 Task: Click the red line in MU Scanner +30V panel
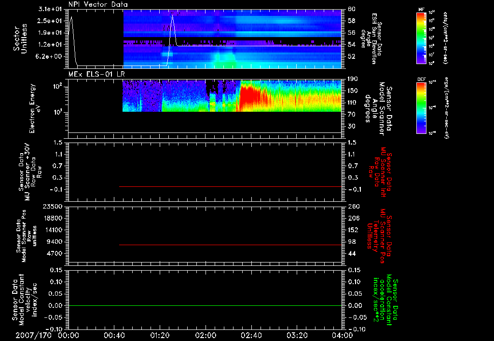(x=230, y=186)
